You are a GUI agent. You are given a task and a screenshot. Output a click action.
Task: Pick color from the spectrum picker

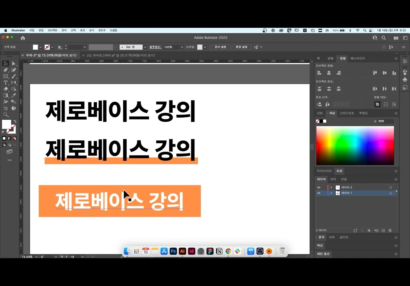[355, 146]
